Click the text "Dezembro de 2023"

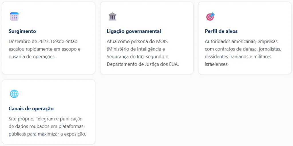tap(27, 41)
